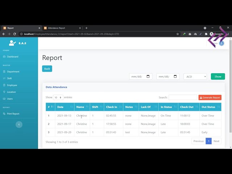Click the site information icon in the address bar
The height and width of the screenshot is (174, 232).
click(x=21, y=34)
